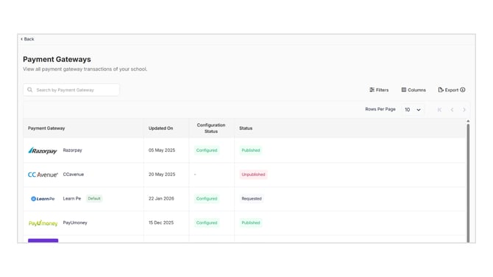Click the Learn Pe logo
Viewport: 493px width, 277px height.
coord(43,199)
